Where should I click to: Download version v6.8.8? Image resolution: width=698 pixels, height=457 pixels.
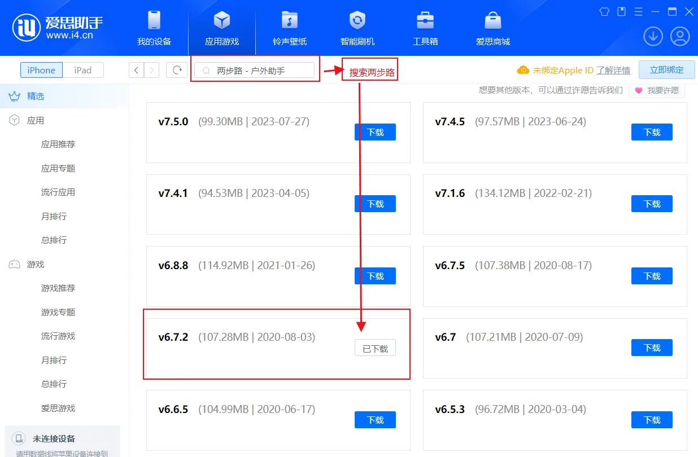click(x=375, y=276)
